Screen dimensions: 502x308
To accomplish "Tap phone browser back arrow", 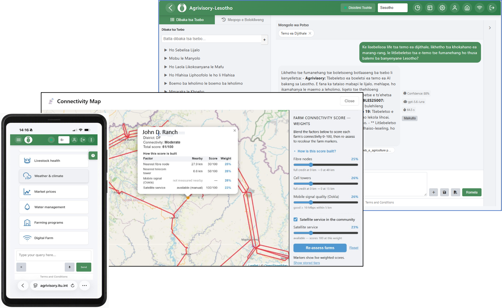I will (x=23, y=286).
